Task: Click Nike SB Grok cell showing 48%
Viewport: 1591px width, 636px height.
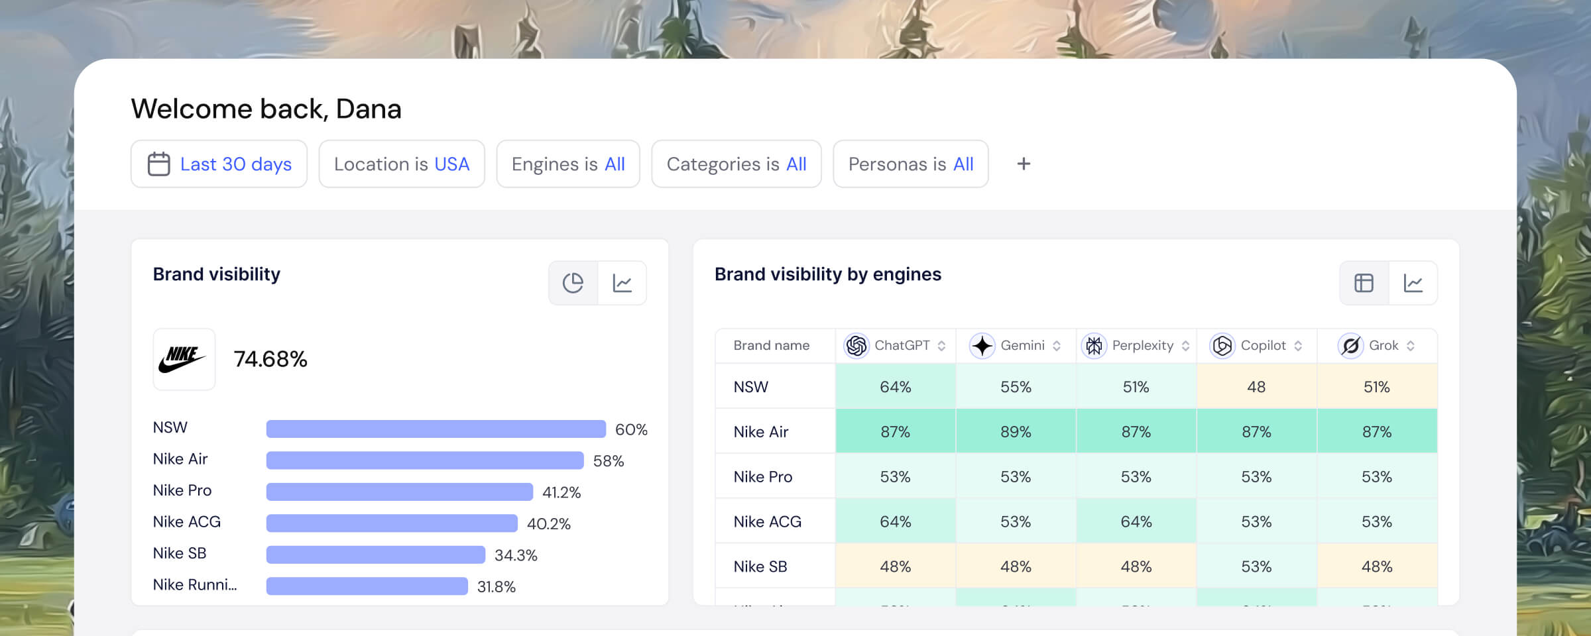Action: (x=1377, y=566)
